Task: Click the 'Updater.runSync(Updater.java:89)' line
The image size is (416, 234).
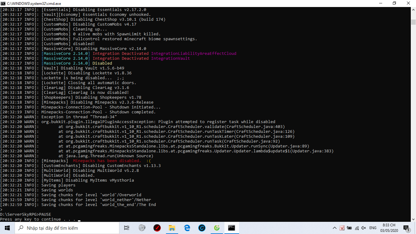Action: click(155, 146)
